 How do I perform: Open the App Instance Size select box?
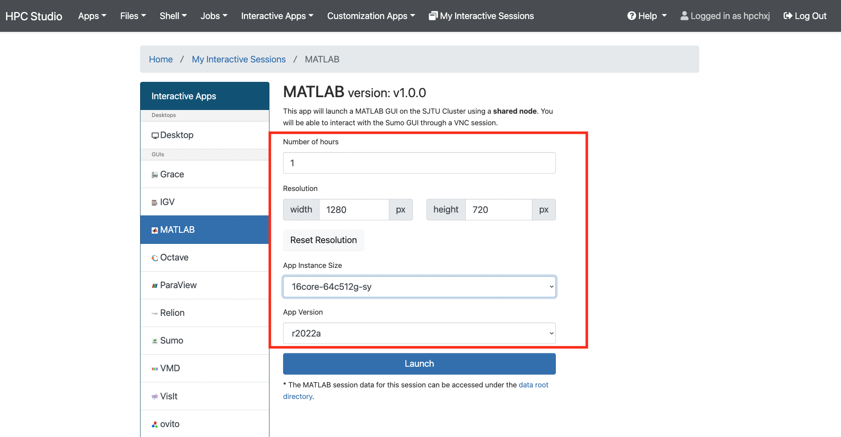[419, 287]
